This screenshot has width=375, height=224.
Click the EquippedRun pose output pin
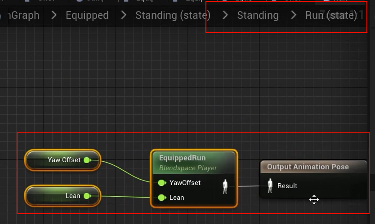point(225,186)
